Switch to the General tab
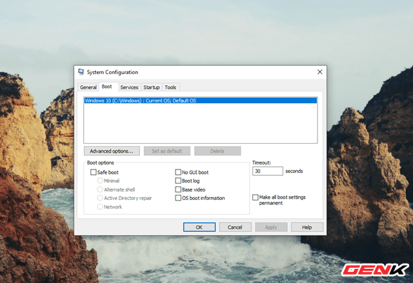The image size is (413, 283). [88, 87]
